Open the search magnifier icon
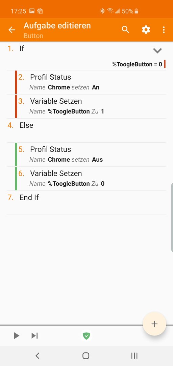The image size is (173, 366). pos(125,29)
